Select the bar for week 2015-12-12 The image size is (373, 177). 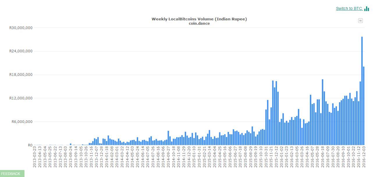pos(276,113)
